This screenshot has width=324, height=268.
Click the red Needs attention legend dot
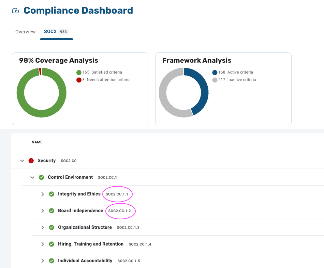(79, 80)
